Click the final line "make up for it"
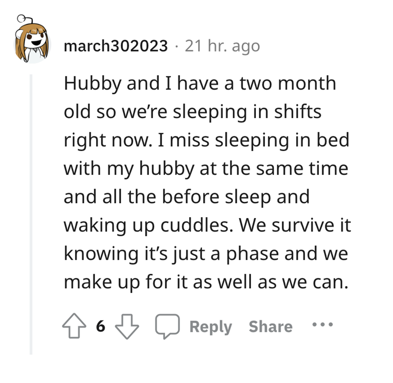The width and height of the screenshot is (393, 383). (202, 283)
